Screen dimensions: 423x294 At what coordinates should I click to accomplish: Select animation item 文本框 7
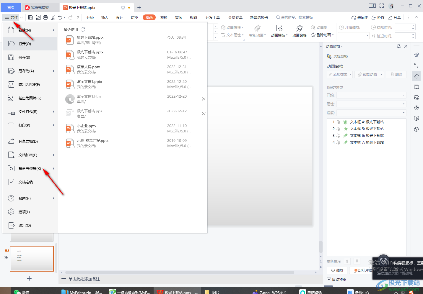pyautogui.click(x=367, y=142)
